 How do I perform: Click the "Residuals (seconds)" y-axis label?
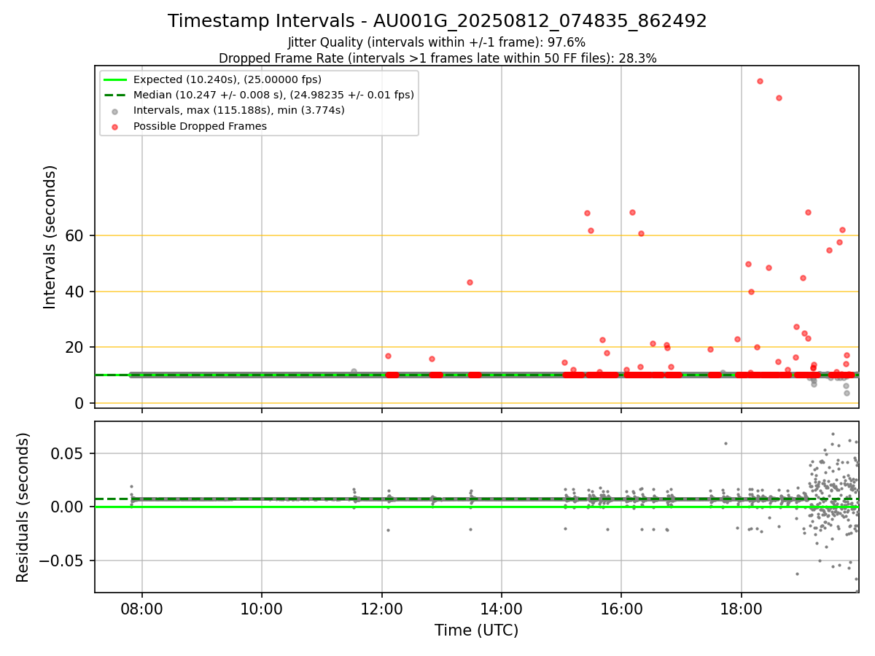(x=23, y=507)
